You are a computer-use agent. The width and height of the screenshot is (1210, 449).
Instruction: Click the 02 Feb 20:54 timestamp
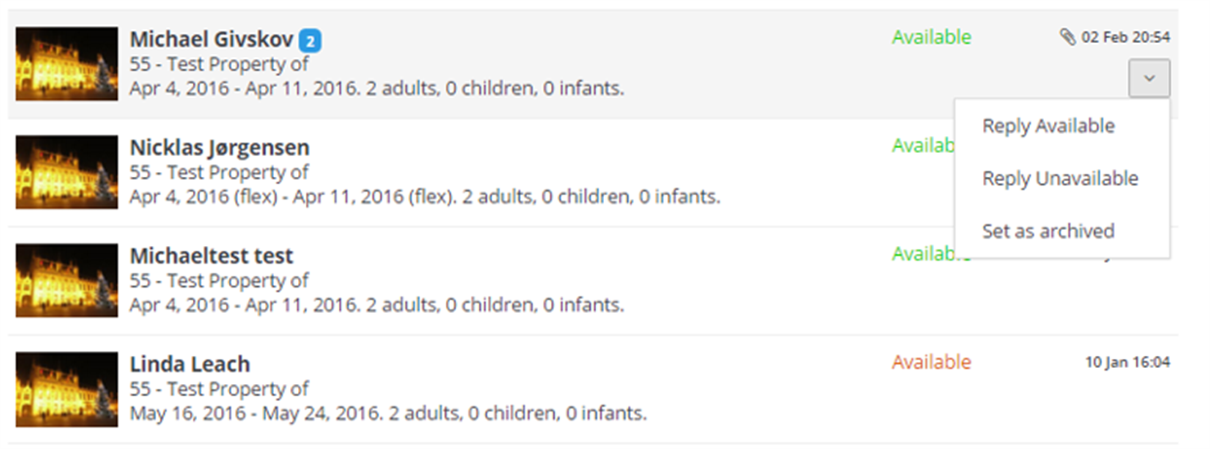(1125, 37)
